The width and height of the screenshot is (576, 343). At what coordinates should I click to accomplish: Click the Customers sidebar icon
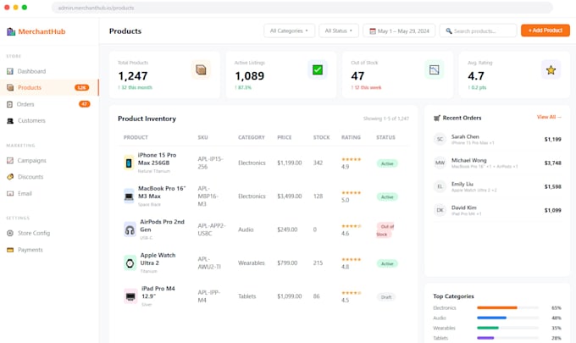click(10, 120)
